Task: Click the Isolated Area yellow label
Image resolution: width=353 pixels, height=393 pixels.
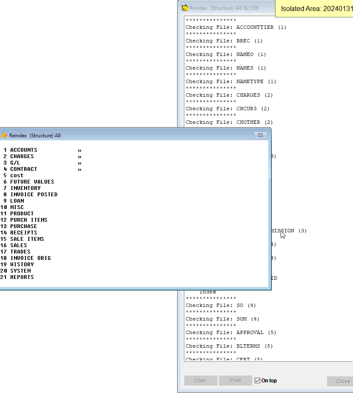Action: click(314, 8)
